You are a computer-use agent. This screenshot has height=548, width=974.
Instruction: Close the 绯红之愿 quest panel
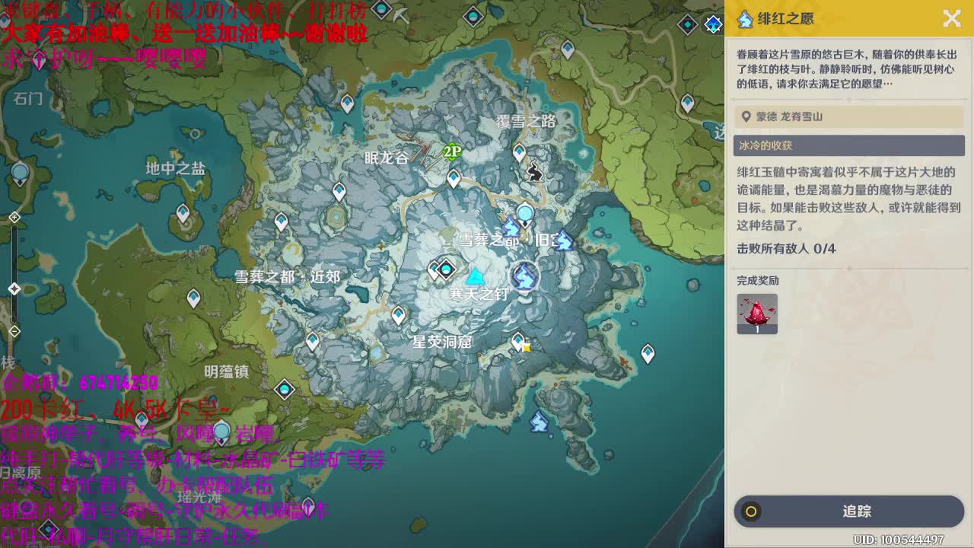tap(952, 18)
